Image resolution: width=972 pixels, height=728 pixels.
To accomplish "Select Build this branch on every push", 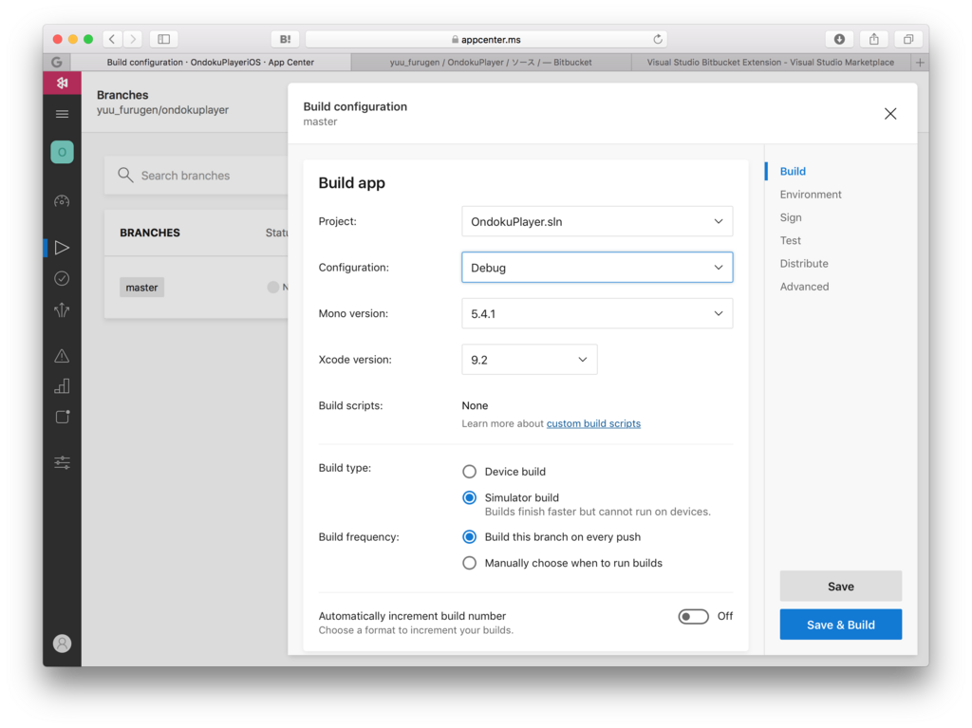I will (x=469, y=537).
